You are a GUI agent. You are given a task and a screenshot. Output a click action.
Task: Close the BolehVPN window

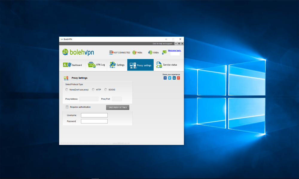pos(180,39)
